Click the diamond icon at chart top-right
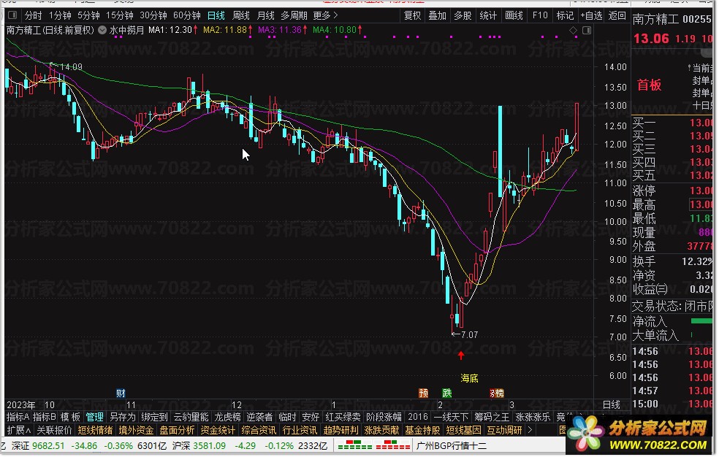The height and width of the screenshot is (457, 719). pos(573,30)
